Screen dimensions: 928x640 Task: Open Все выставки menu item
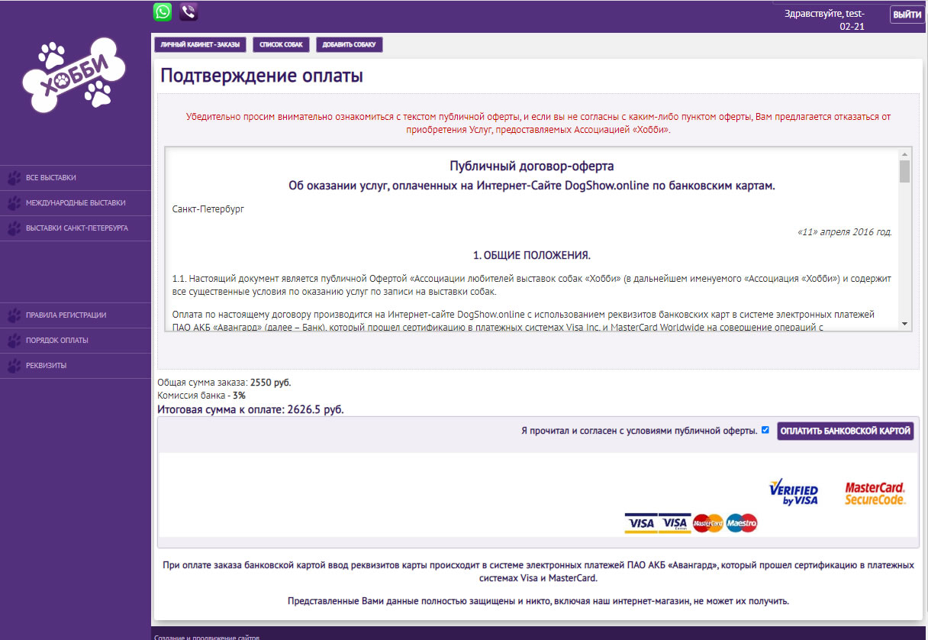[x=76, y=178]
